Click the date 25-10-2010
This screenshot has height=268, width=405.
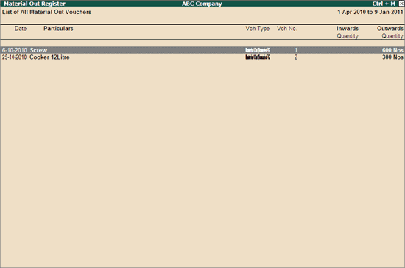tap(15, 57)
